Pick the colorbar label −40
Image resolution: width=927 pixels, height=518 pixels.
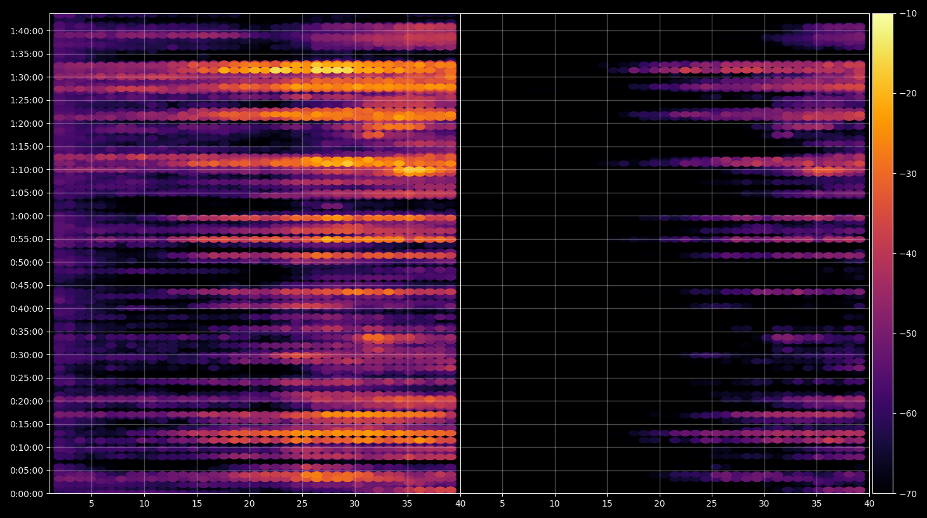coord(907,254)
